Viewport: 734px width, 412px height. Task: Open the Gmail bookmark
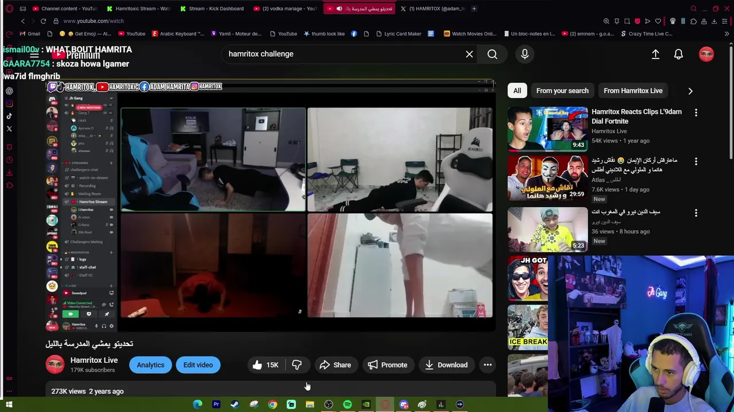pos(29,34)
